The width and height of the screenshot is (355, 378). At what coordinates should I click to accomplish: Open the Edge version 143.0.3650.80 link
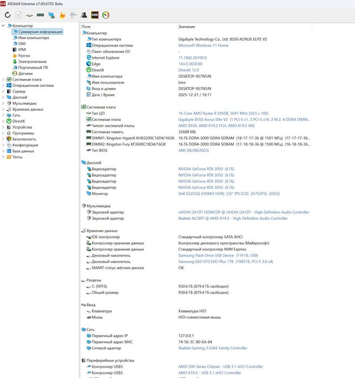pos(190,64)
